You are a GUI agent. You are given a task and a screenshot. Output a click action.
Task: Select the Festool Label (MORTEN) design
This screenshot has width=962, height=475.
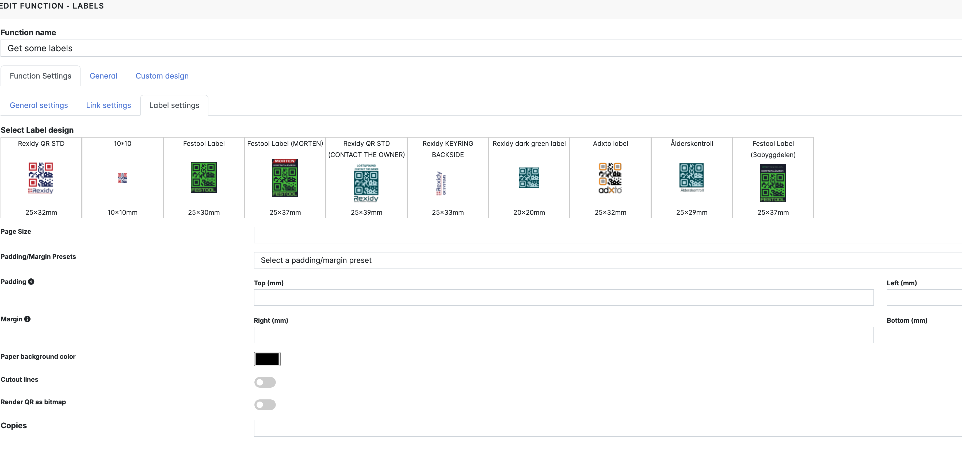(285, 177)
